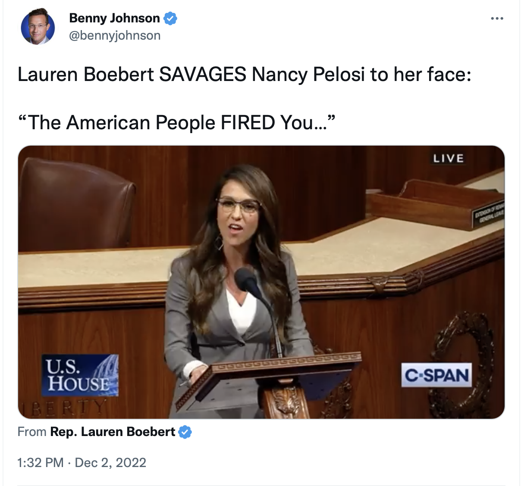Open the Rep. Lauren Boebert source link

113,432
